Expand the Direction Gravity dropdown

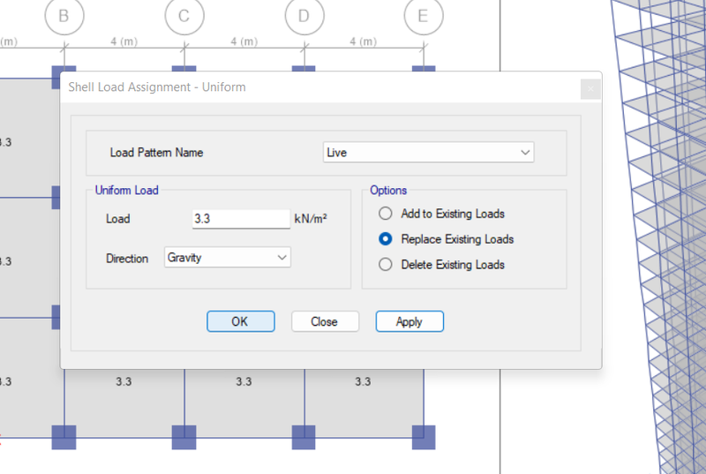(228, 258)
